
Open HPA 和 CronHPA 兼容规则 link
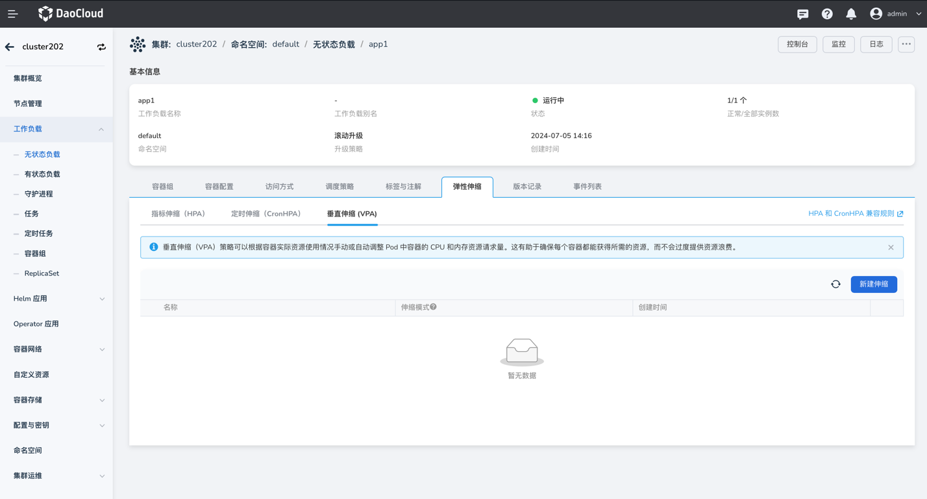coord(855,214)
